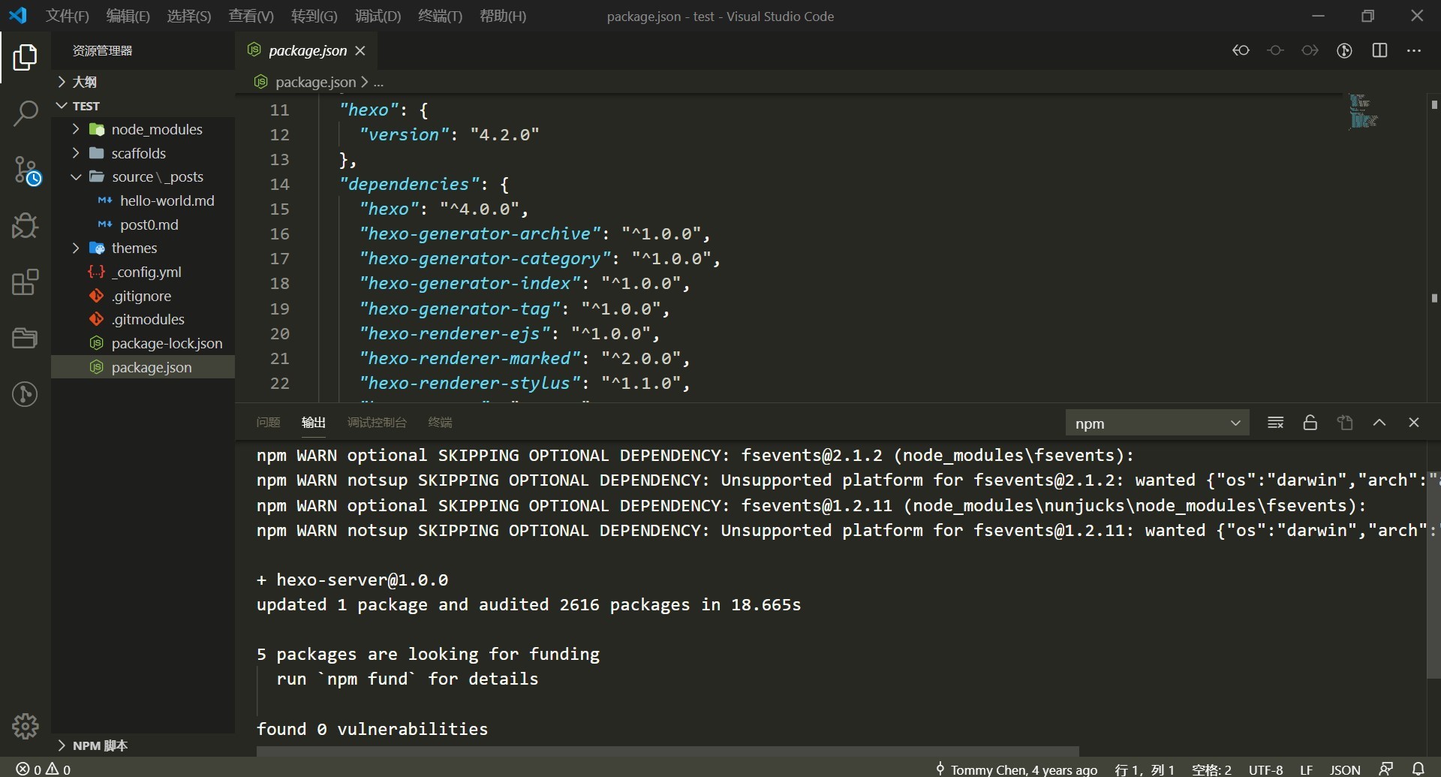
Task: Open the 选择(S) menu
Action: pos(189,16)
